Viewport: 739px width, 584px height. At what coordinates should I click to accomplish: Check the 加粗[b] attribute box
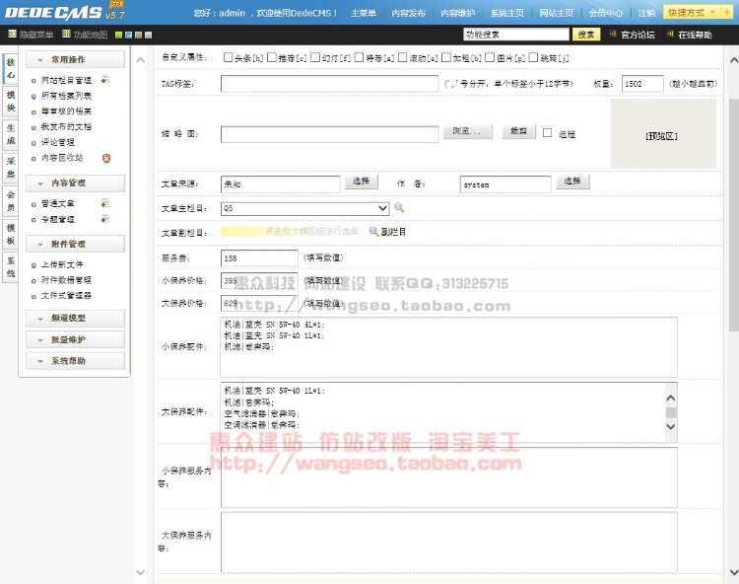click(446, 57)
